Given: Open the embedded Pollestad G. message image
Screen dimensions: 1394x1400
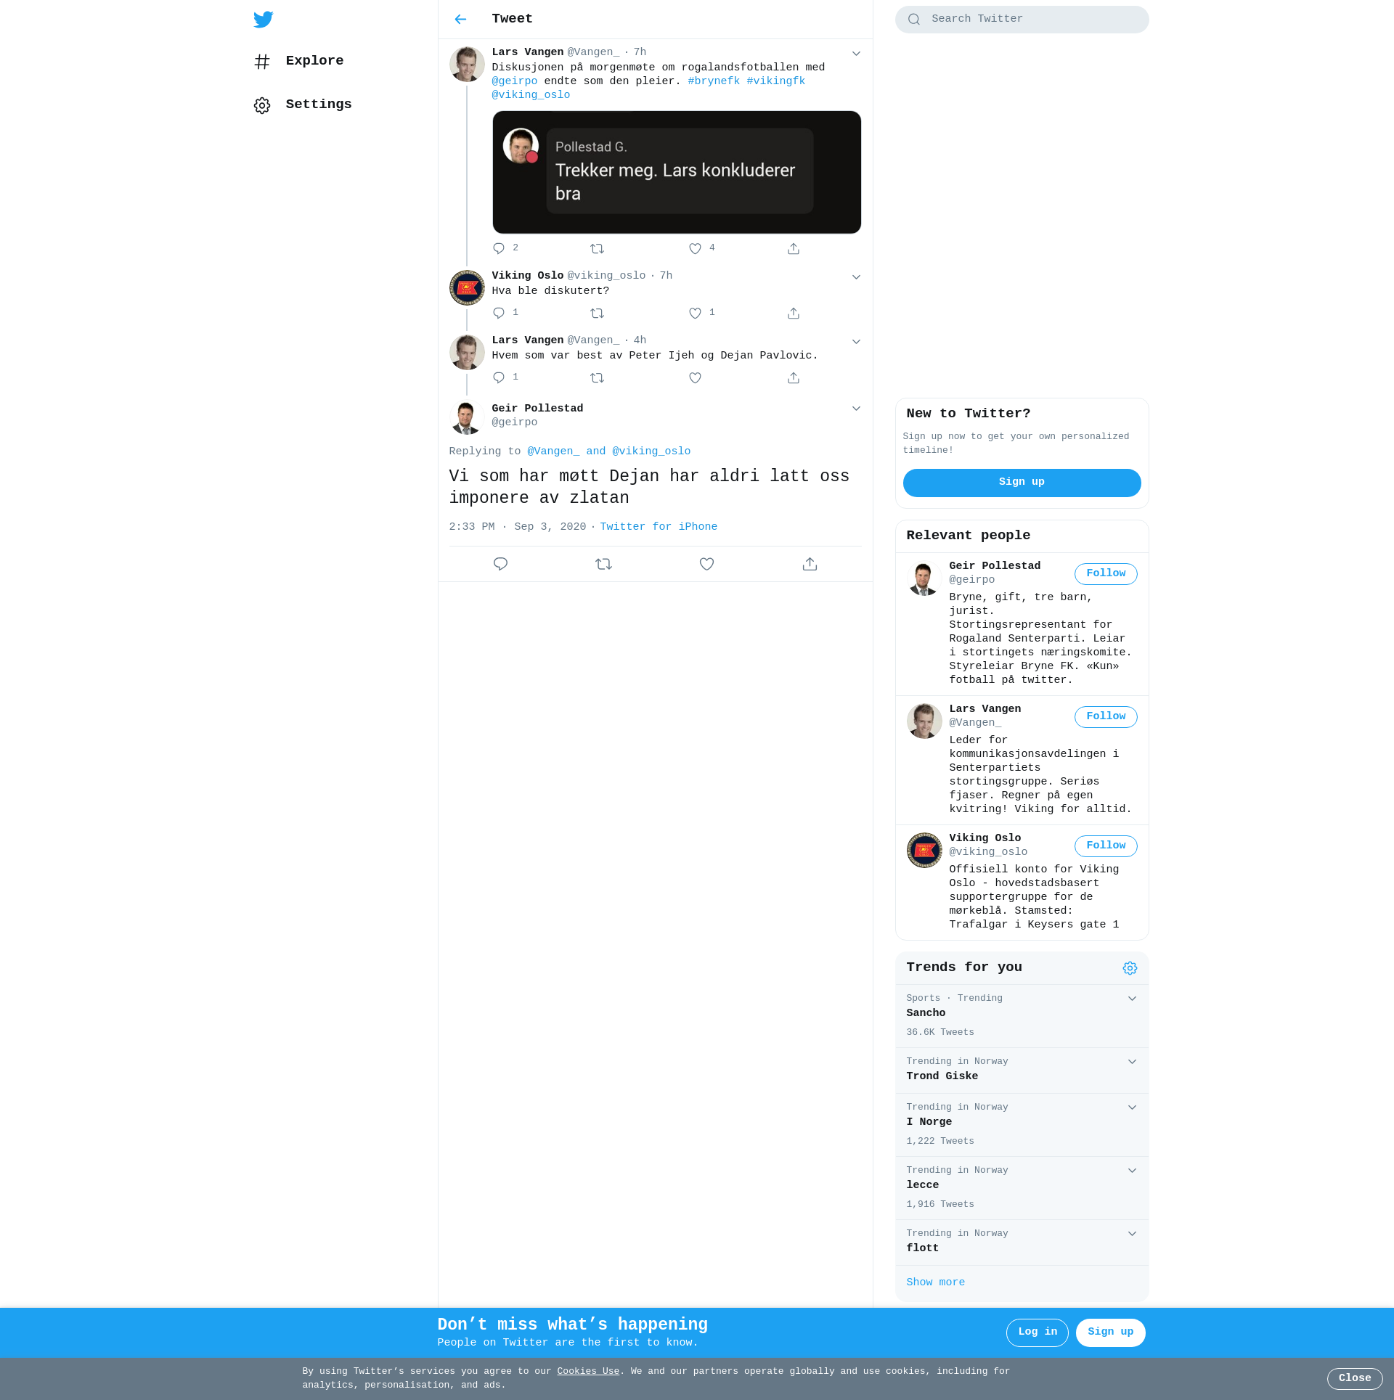Looking at the screenshot, I should 677,172.
